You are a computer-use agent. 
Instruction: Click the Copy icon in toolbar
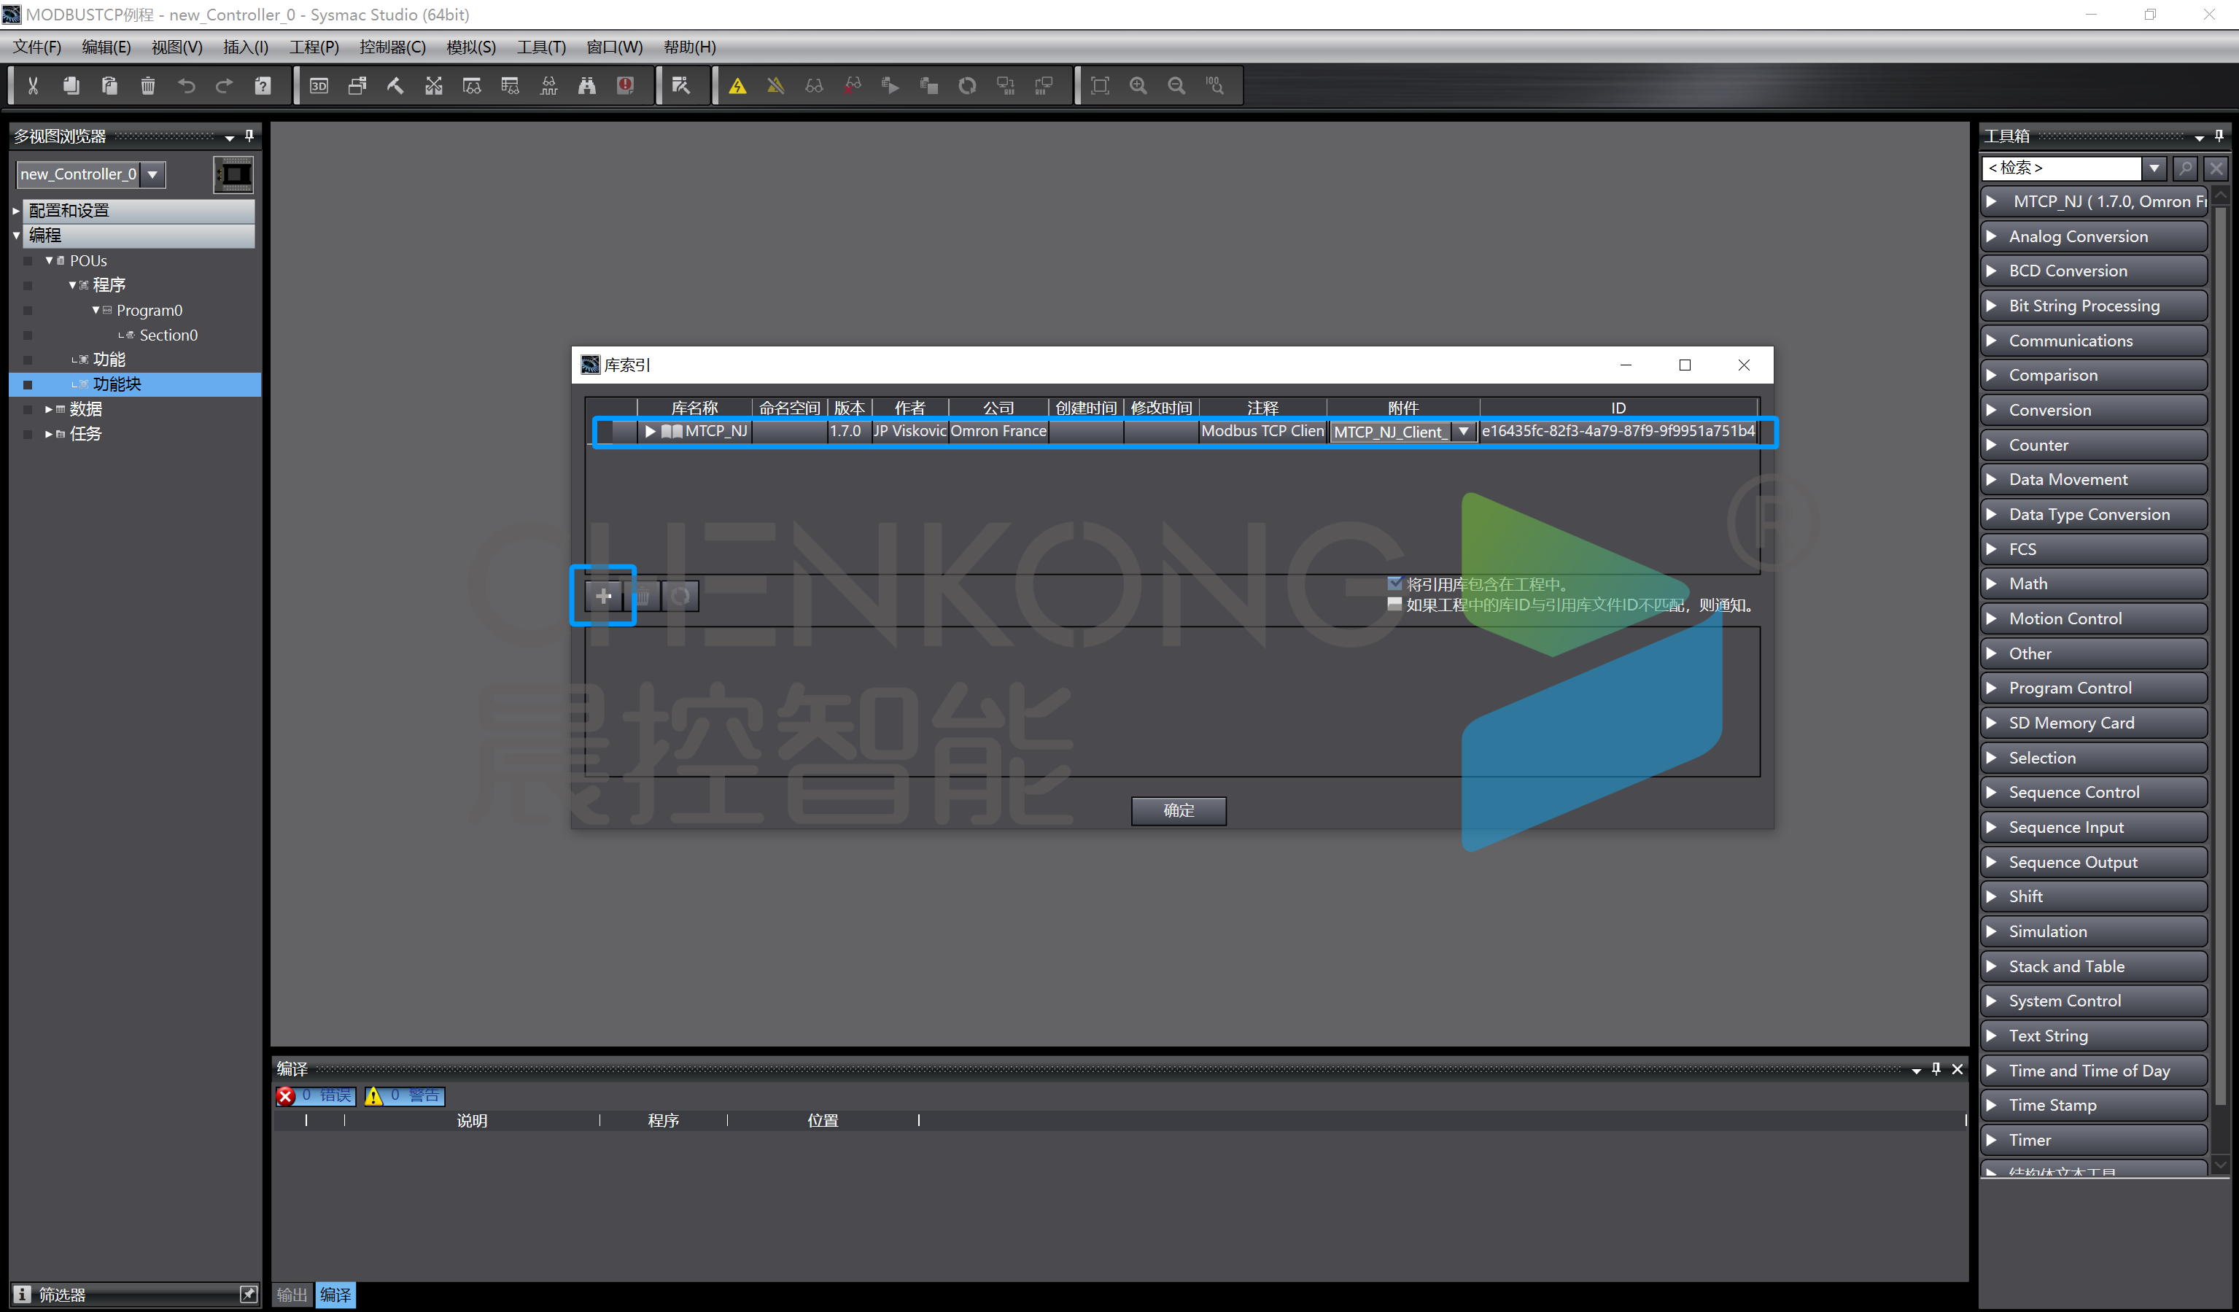[71, 85]
